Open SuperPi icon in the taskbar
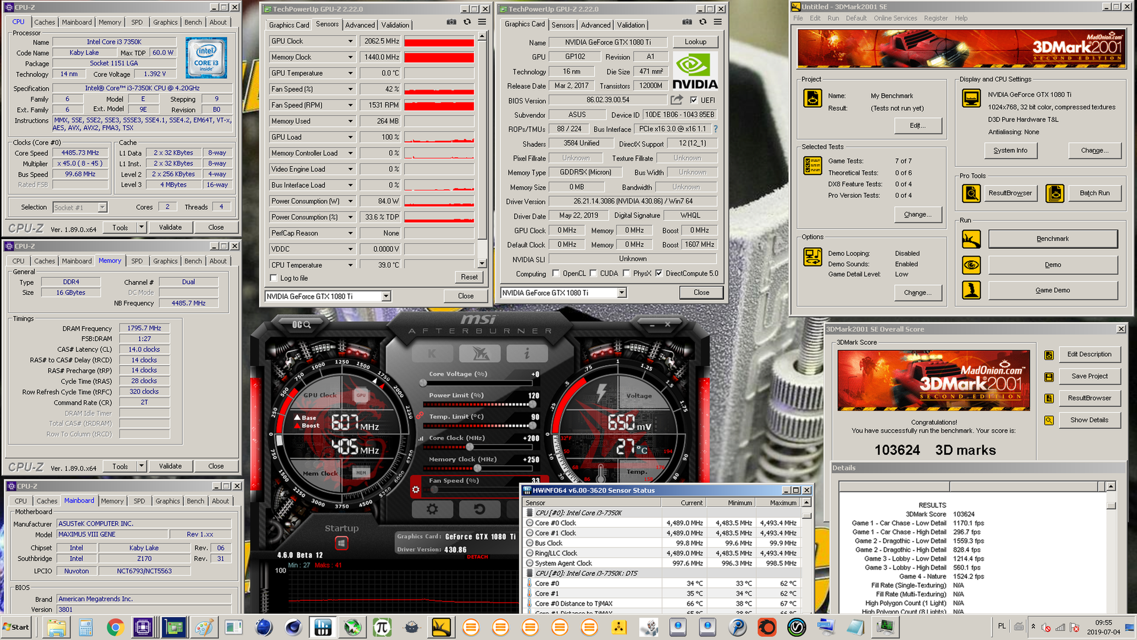 click(382, 627)
